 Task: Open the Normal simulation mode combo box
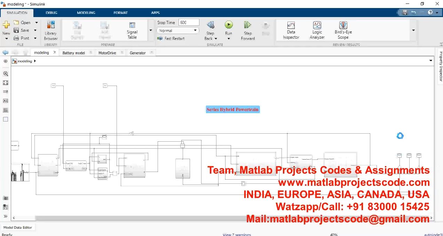tap(177, 31)
